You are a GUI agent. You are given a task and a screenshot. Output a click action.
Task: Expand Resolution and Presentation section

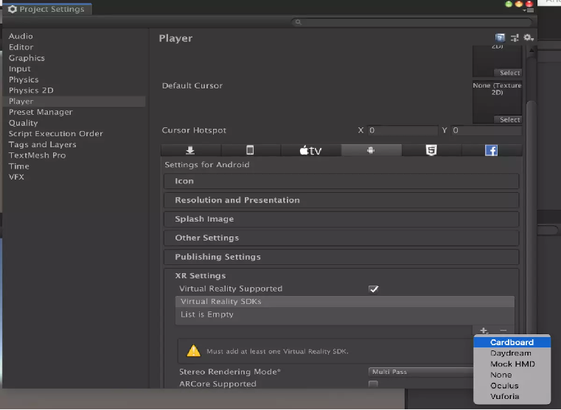click(341, 200)
